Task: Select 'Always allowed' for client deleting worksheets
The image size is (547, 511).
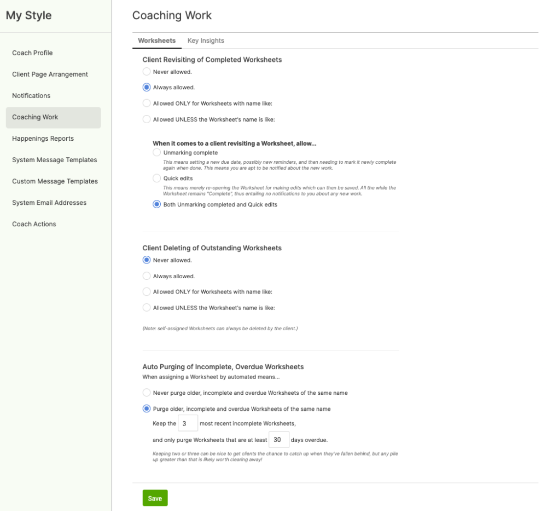Action: pyautogui.click(x=147, y=276)
